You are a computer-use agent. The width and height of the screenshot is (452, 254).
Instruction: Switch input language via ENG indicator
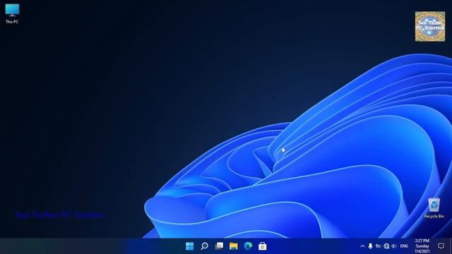click(x=404, y=246)
